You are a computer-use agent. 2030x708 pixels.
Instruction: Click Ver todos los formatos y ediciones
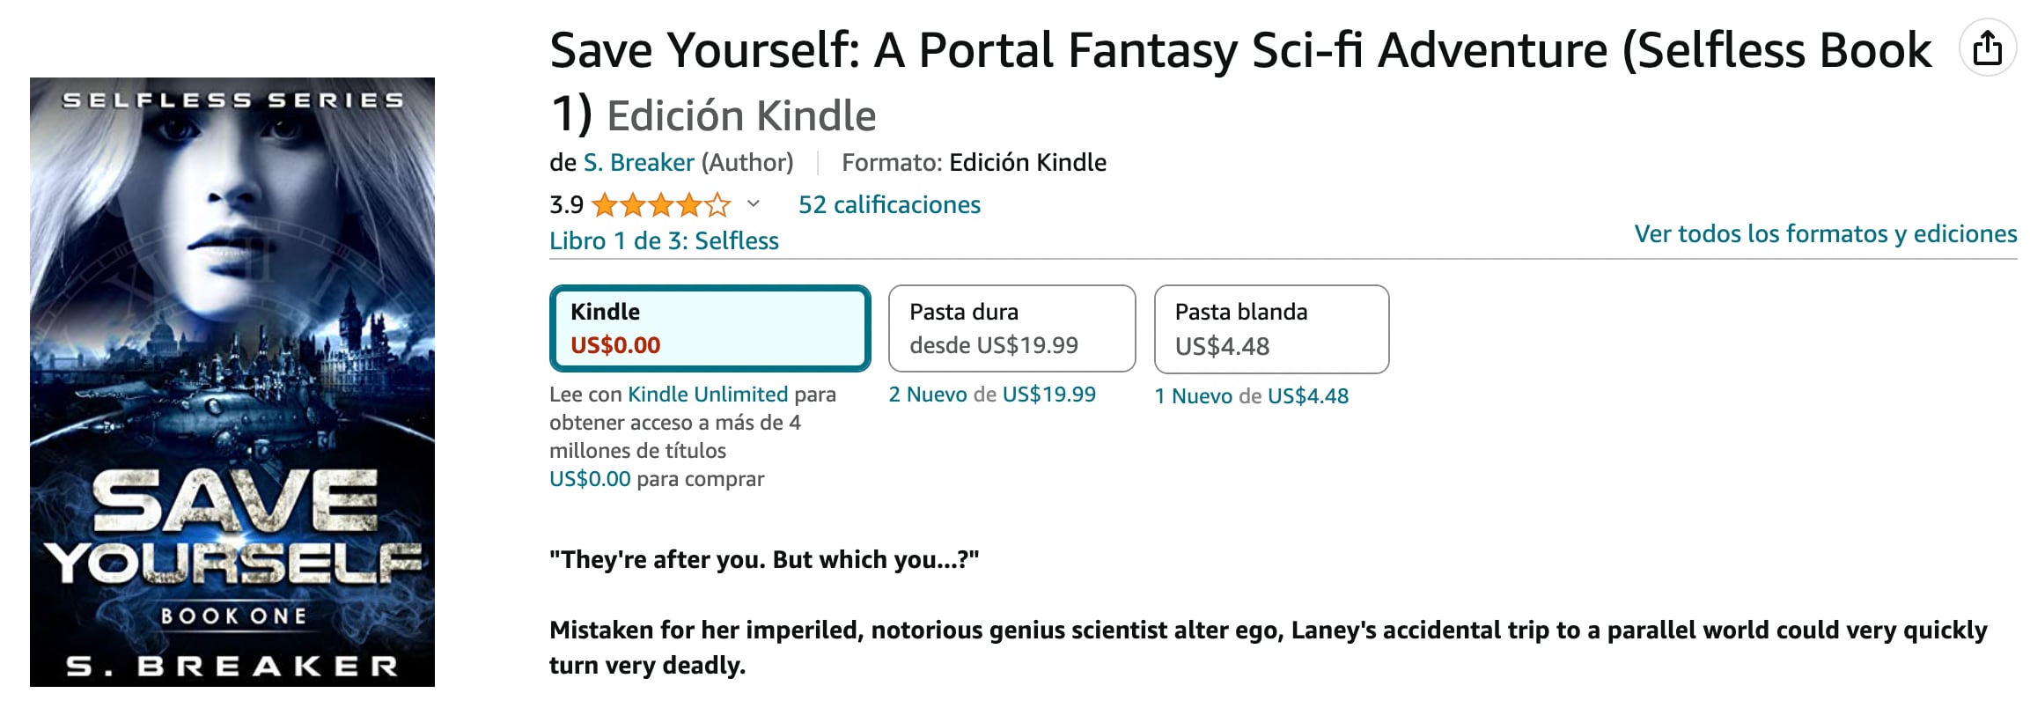click(x=1825, y=234)
